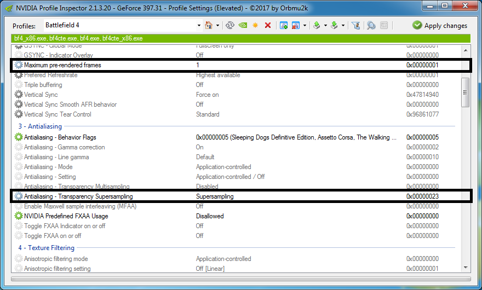Click the Supersampling value cell
Screen dimensions: 482x290
(x=215, y=196)
